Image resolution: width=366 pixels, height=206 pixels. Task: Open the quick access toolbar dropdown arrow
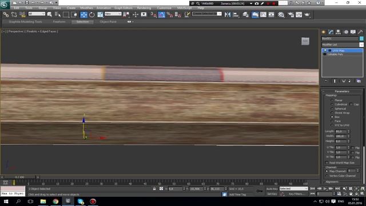(x=56, y=3)
